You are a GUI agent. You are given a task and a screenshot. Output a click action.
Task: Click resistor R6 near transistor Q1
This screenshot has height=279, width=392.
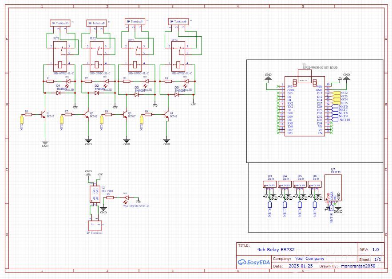tap(29, 114)
